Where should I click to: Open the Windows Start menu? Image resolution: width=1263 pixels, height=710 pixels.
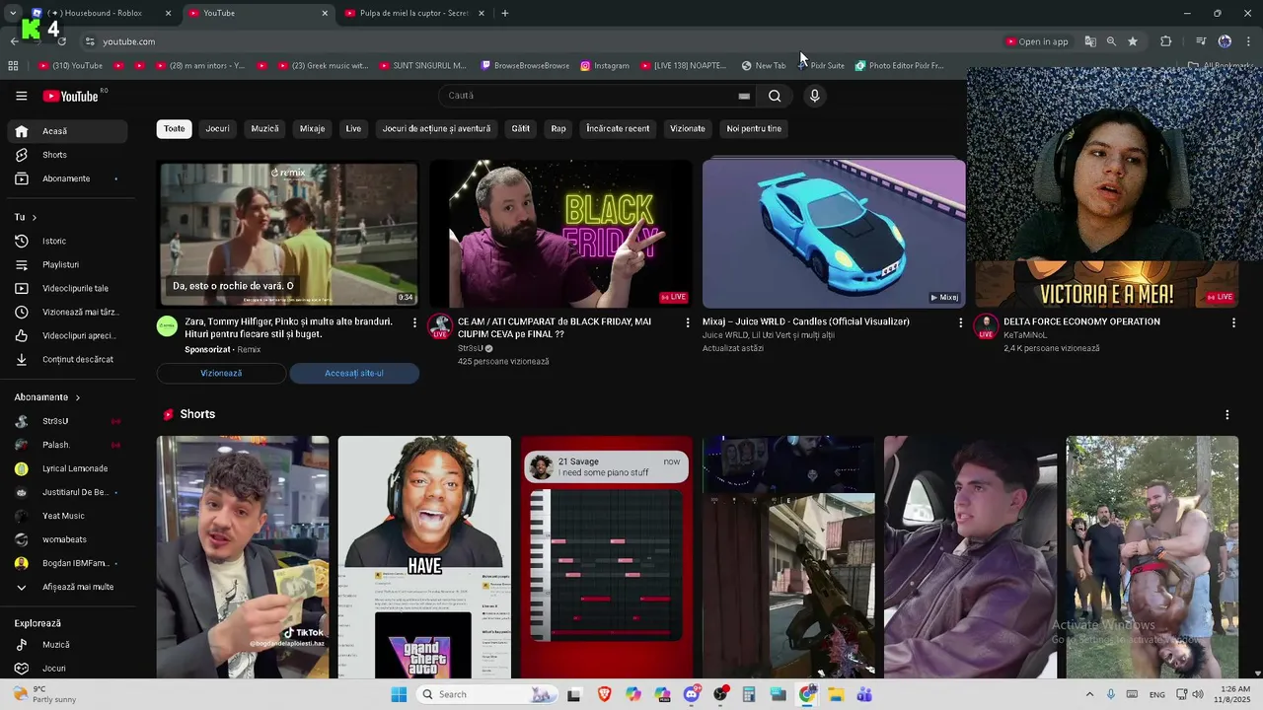tap(399, 694)
